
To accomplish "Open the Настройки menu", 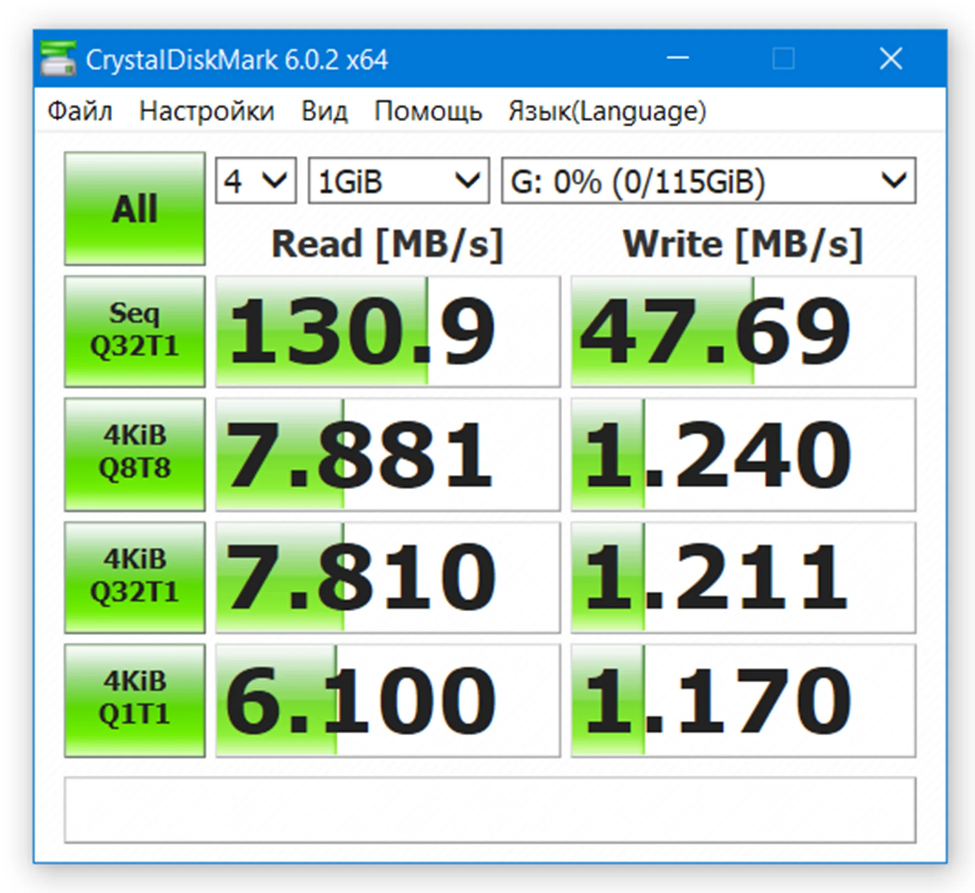I will [x=206, y=111].
